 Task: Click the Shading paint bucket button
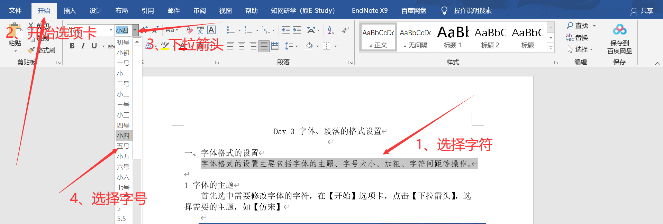pyautogui.click(x=309, y=46)
